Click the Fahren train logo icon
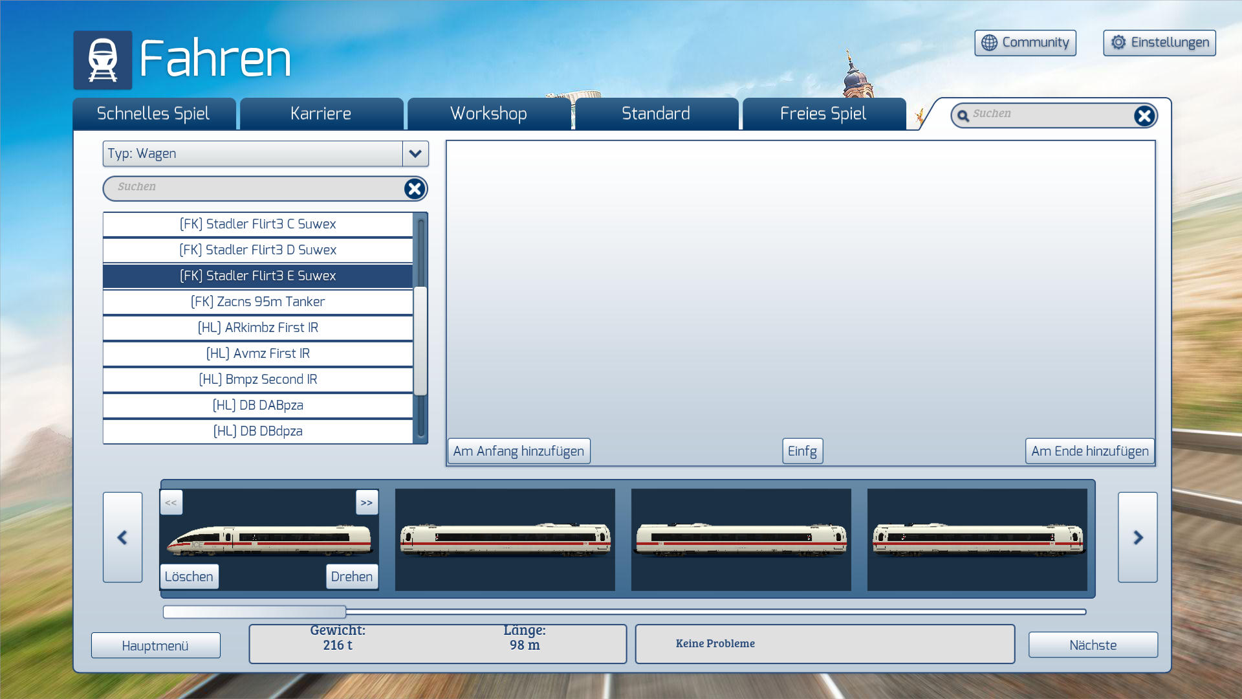Image resolution: width=1242 pixels, height=699 pixels. point(102,60)
